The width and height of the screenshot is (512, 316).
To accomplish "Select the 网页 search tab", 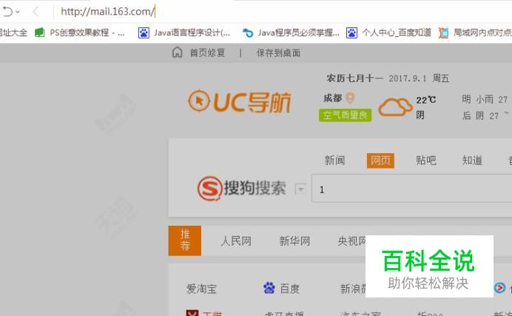I will click(x=380, y=161).
